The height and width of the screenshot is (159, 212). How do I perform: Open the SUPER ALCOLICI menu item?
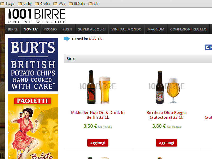(x=92, y=29)
